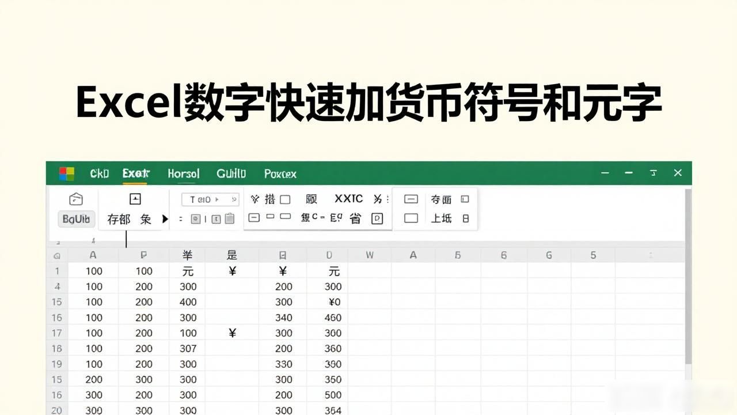Click the cell containing 330
Screen dimensions: 737x415
283,364
